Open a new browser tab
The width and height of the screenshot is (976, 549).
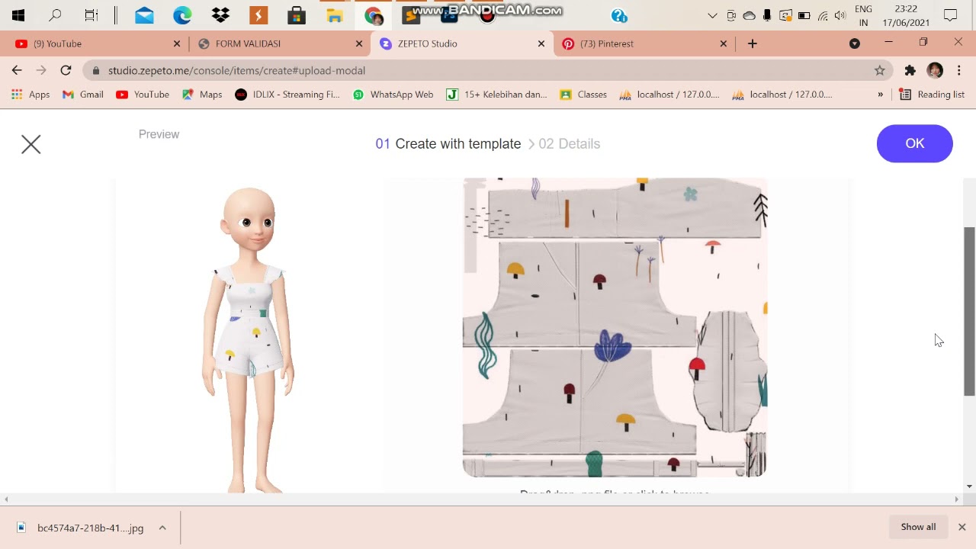pos(753,43)
